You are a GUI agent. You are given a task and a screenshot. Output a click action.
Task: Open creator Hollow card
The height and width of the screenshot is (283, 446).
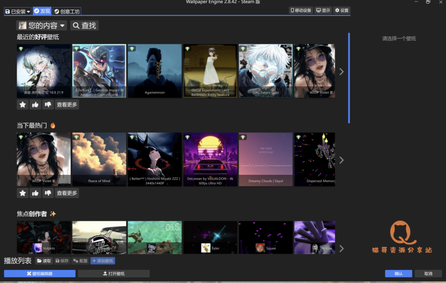pos(314,238)
